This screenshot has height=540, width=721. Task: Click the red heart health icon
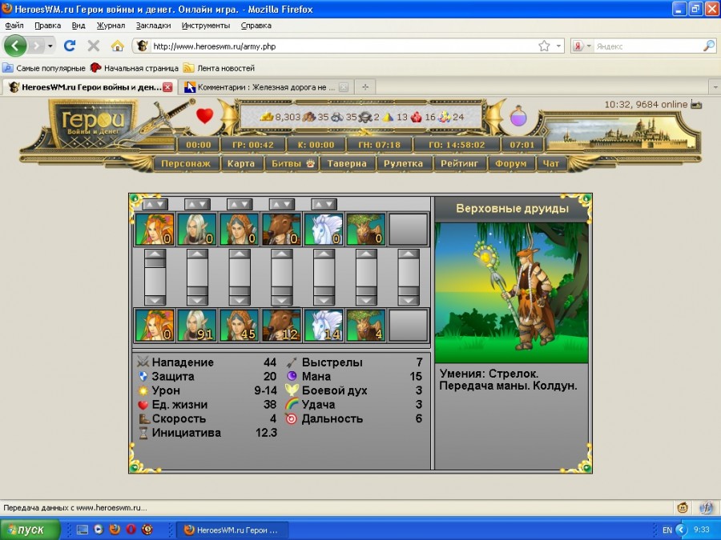click(204, 116)
